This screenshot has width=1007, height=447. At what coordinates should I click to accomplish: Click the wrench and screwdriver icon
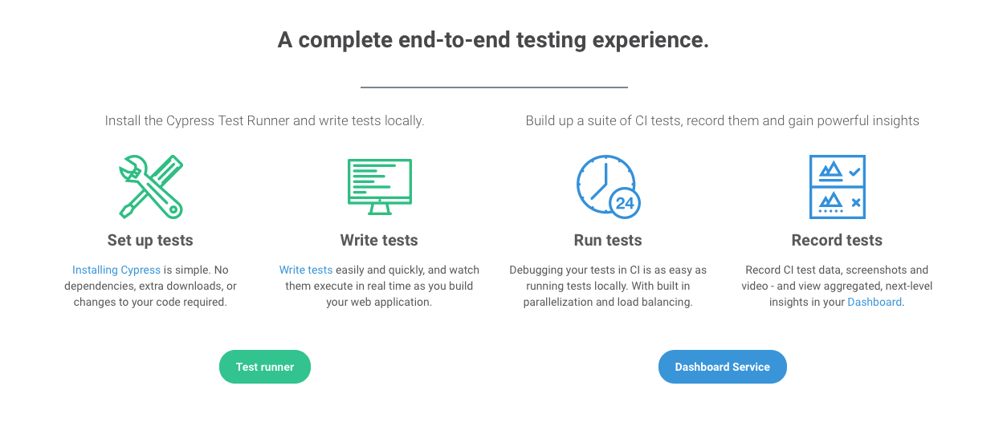pos(150,187)
